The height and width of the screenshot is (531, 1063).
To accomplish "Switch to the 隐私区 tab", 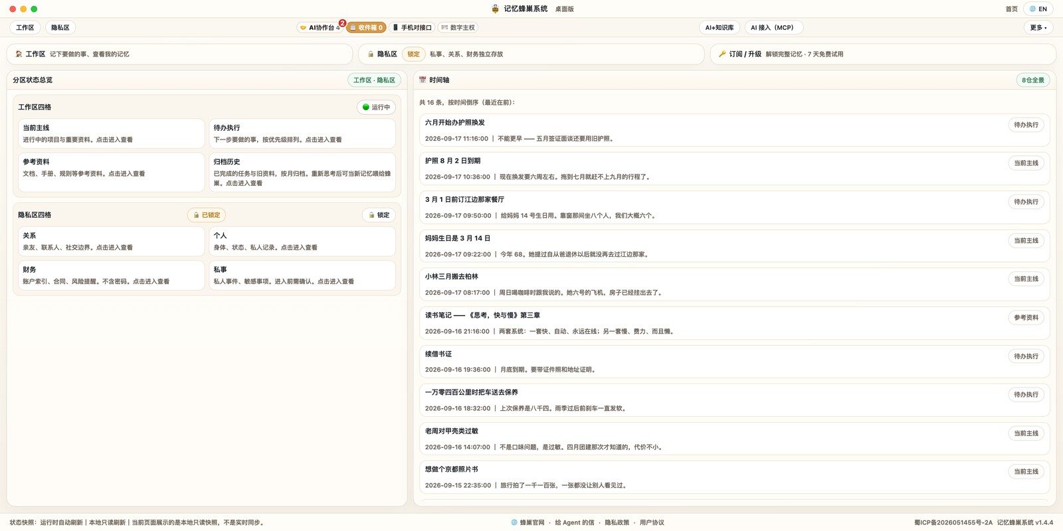I will click(x=60, y=28).
